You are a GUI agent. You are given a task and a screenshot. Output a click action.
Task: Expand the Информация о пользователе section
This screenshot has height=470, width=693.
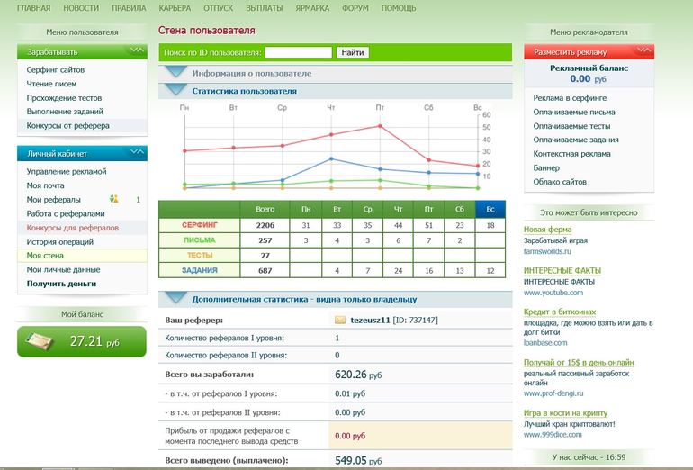tap(175, 72)
